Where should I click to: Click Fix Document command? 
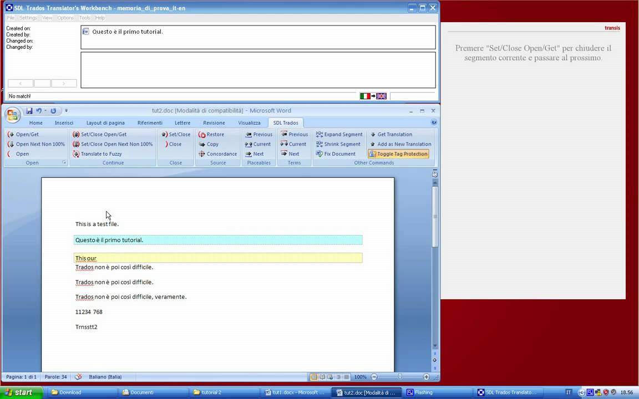pyautogui.click(x=336, y=154)
